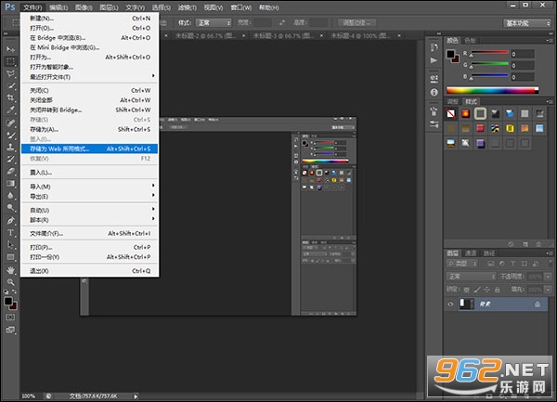The image size is (557, 402).
Task: Open the 基本功能 workspace dropdown
Action: tap(527, 23)
